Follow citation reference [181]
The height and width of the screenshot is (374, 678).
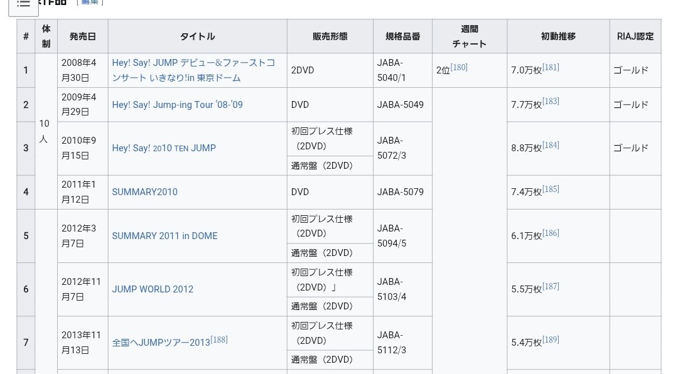[551, 67]
